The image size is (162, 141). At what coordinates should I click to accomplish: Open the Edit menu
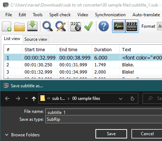(x=22, y=15)
